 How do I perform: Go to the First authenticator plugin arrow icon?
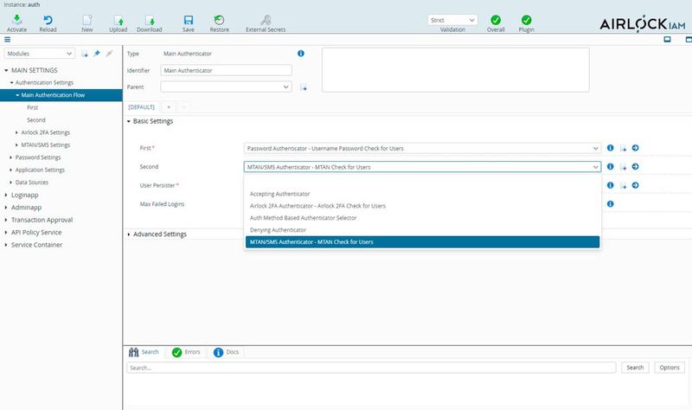click(635, 148)
